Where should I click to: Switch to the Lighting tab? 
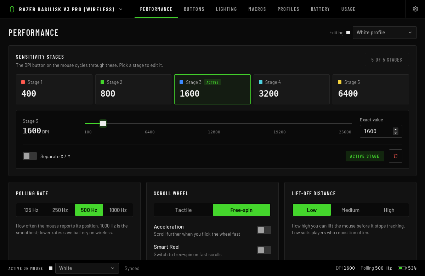point(226,9)
